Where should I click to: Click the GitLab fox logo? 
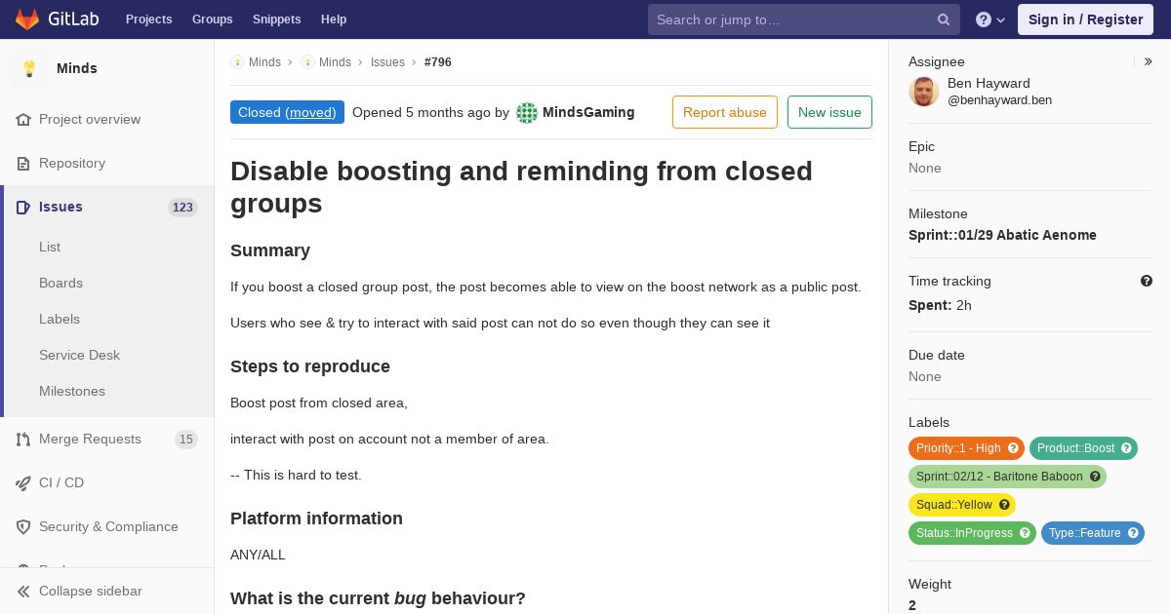pos(27,19)
